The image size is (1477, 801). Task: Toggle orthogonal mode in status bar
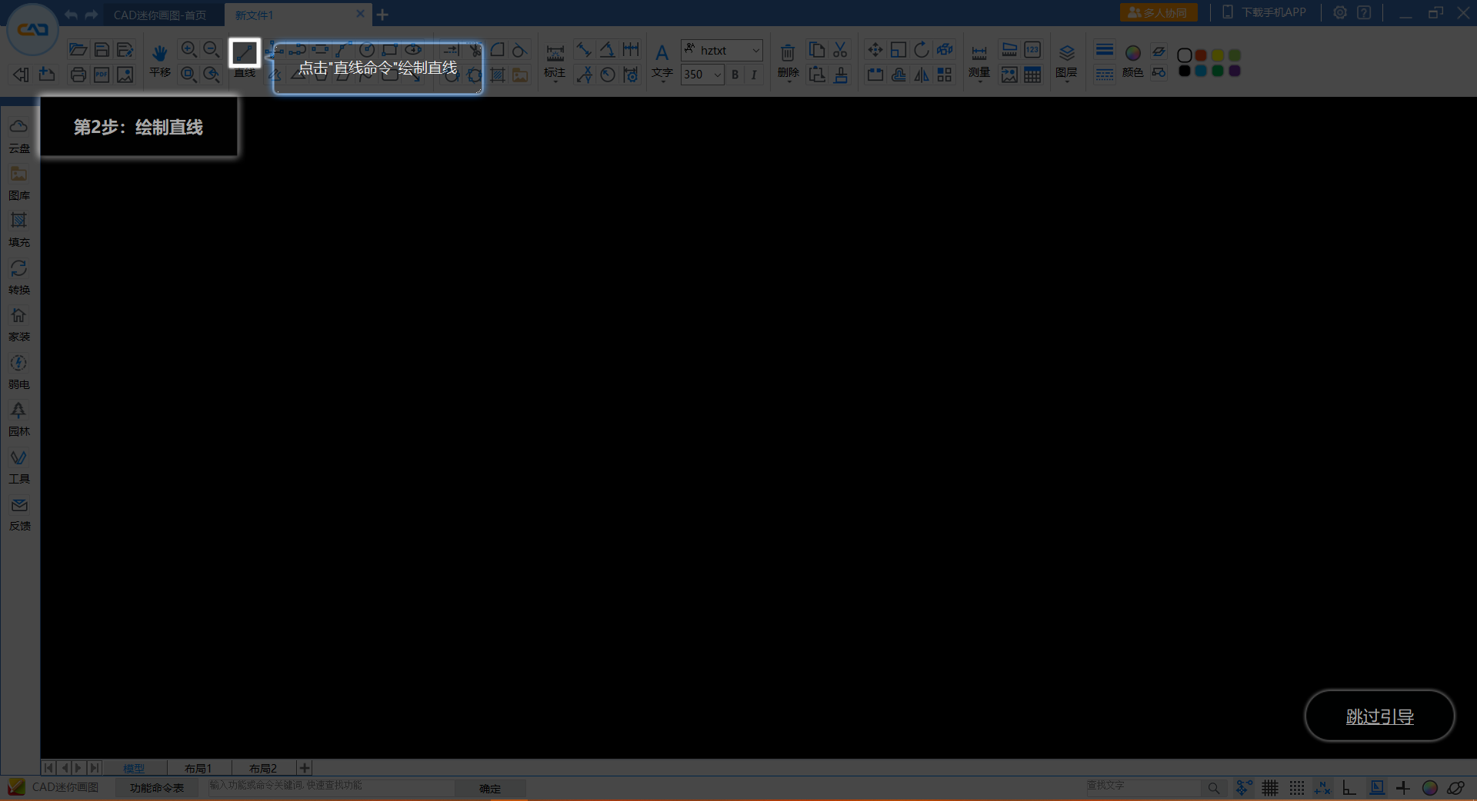1349,788
